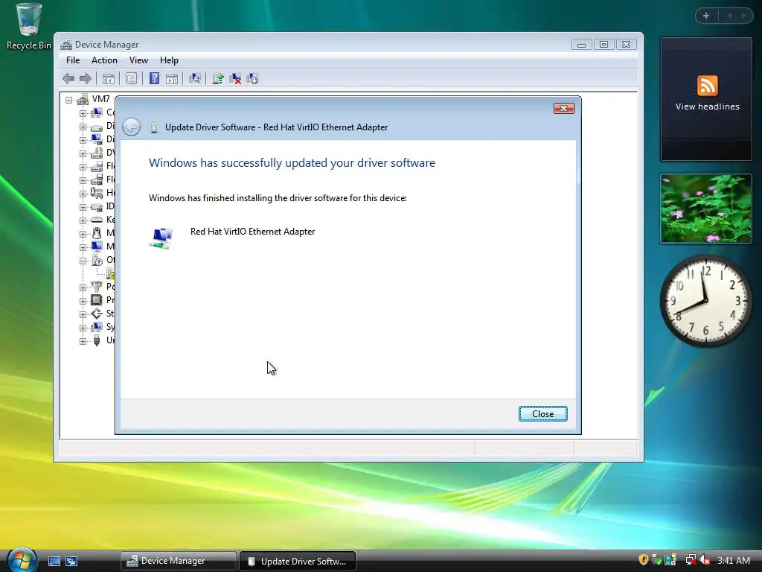Collapse the VM7 root node
Viewport: 762px width, 572px height.
pyautogui.click(x=69, y=100)
